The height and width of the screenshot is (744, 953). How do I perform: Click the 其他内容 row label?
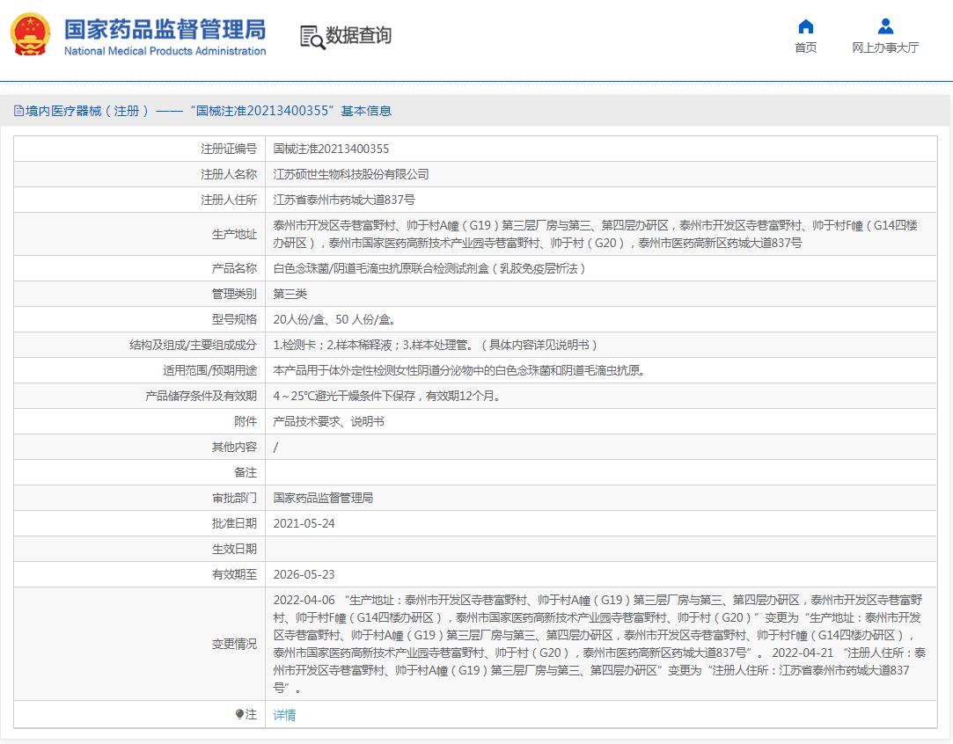(x=234, y=447)
